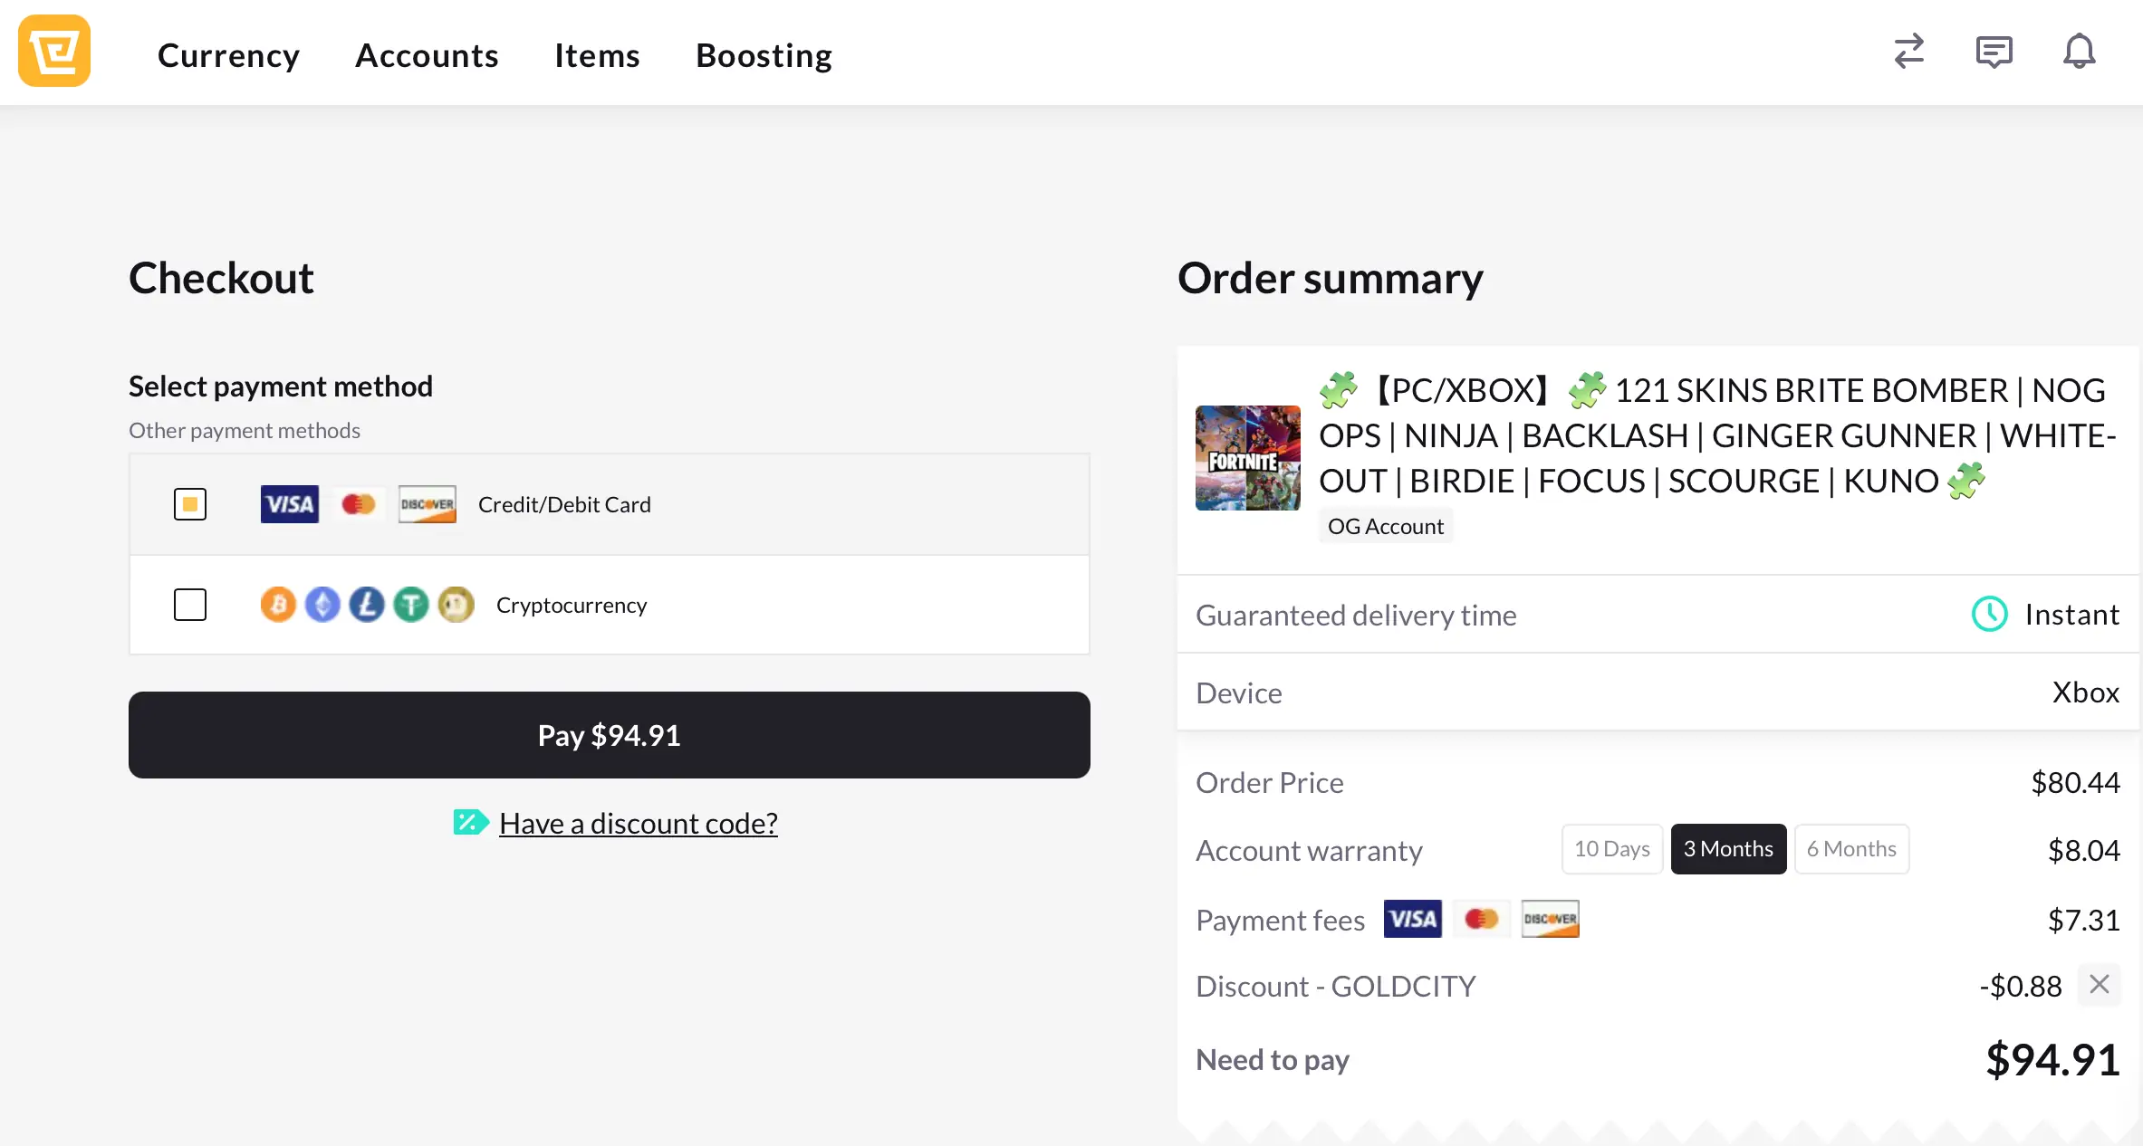
Task: Switch warranty to 6 Months
Action: [1851, 848]
